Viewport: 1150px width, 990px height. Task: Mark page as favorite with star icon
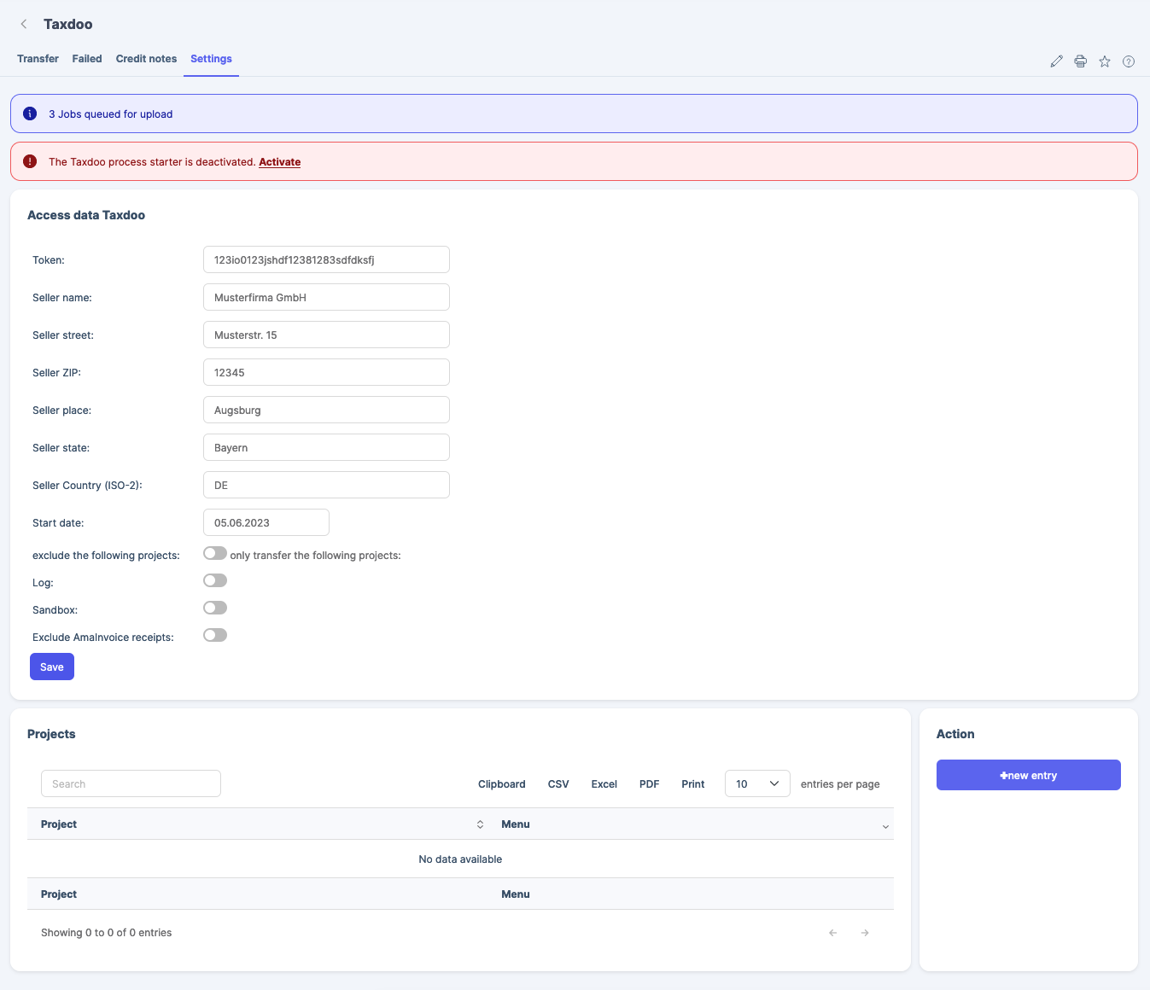pyautogui.click(x=1104, y=61)
